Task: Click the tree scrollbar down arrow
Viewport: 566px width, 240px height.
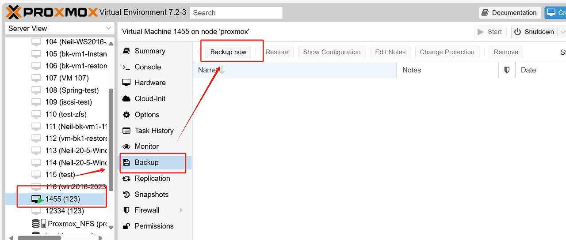Action: (x=111, y=228)
